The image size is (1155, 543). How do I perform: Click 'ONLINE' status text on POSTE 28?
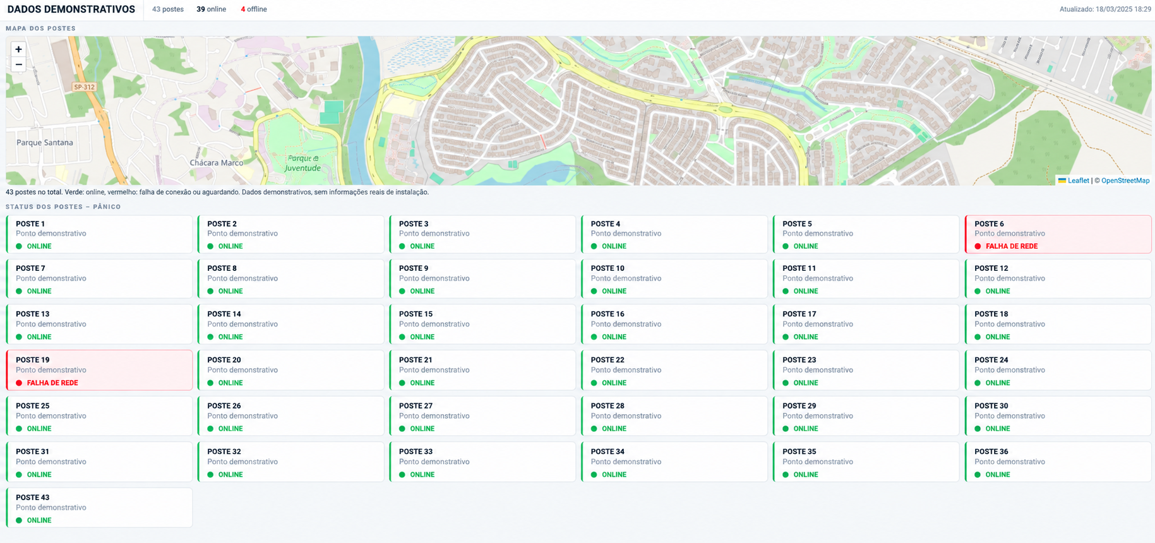(x=614, y=429)
